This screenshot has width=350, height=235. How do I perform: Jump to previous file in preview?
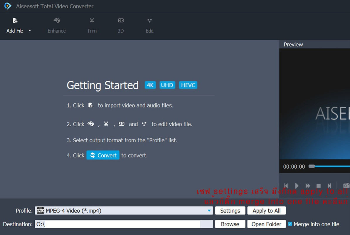[x=286, y=186]
